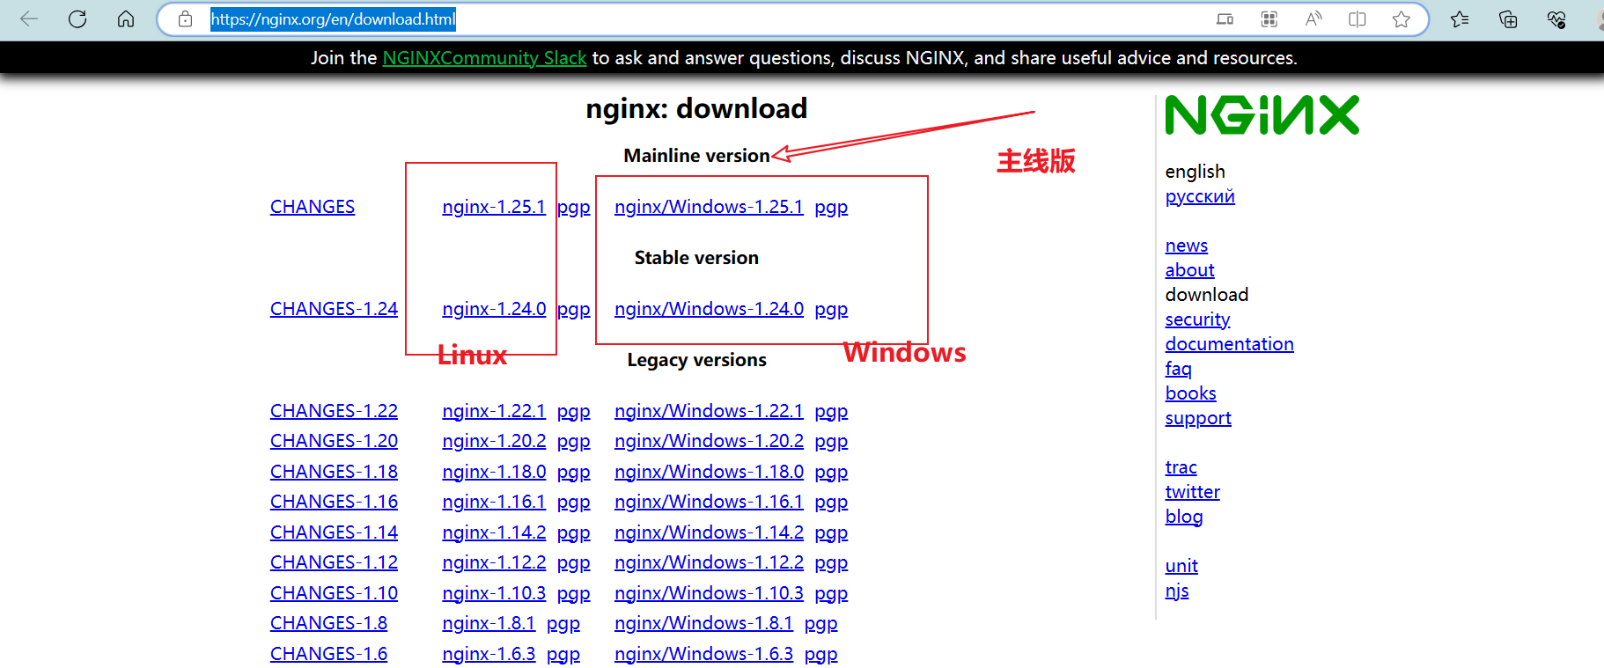Download nginx-1.22.1 legacy source

click(x=494, y=411)
